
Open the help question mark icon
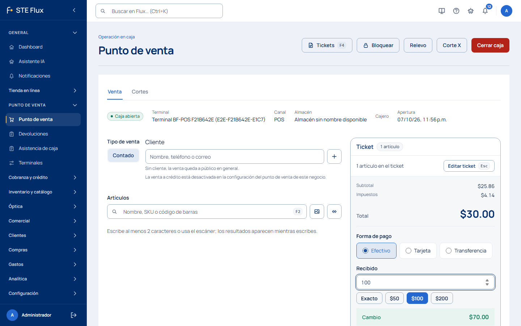(456, 11)
